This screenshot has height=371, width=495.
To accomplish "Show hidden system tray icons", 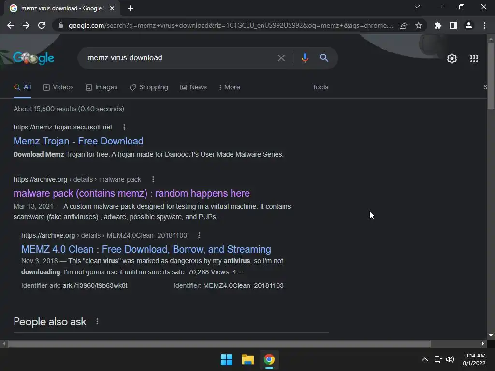I will (425, 359).
